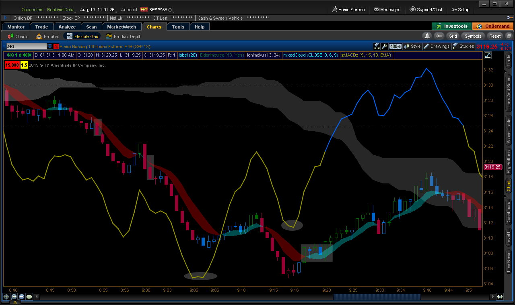Click the crosshair pan icon at bottom left
Viewport: 515px width, 305px height.
(6, 297)
